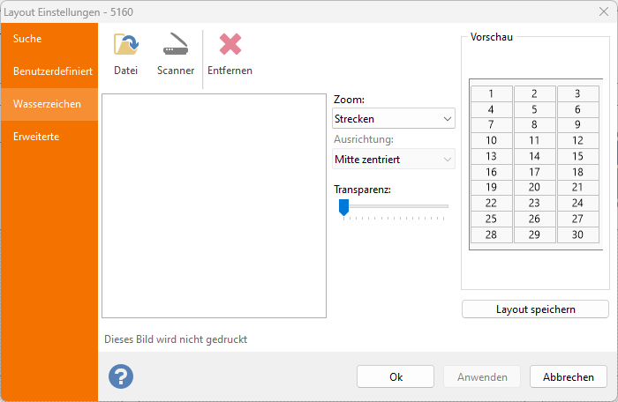Click the Anwenden button
618x402 pixels.
[482, 376]
